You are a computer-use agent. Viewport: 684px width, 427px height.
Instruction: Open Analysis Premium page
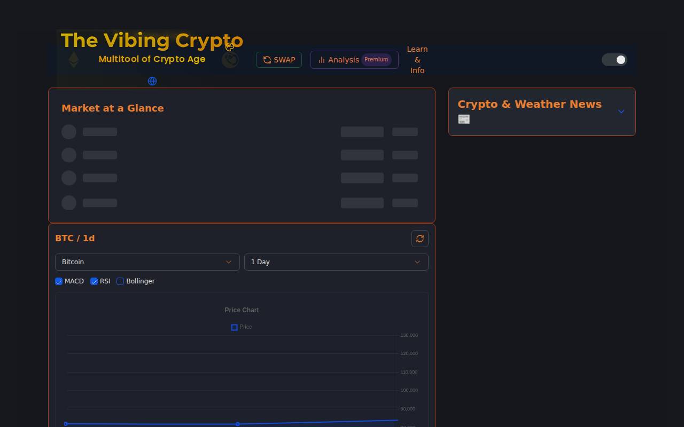click(x=354, y=60)
